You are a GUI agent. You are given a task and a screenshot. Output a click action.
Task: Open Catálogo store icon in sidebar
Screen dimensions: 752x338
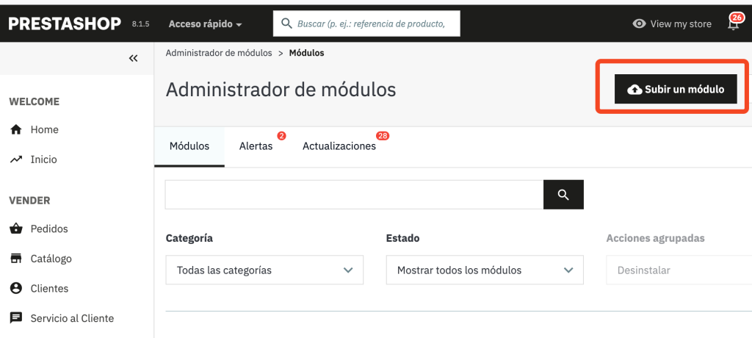pyautogui.click(x=15, y=259)
